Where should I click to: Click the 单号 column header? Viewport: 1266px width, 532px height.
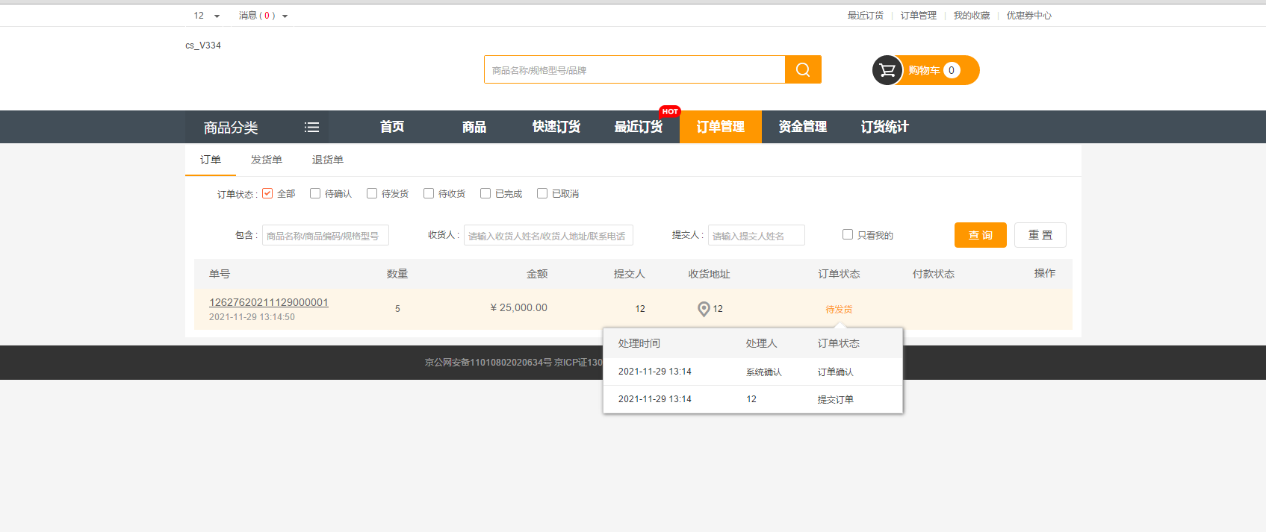tap(220, 274)
